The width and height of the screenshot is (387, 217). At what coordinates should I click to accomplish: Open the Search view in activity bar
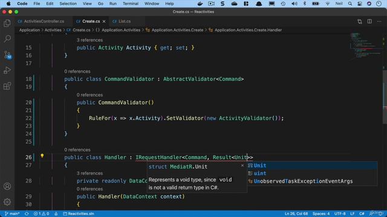click(7, 39)
